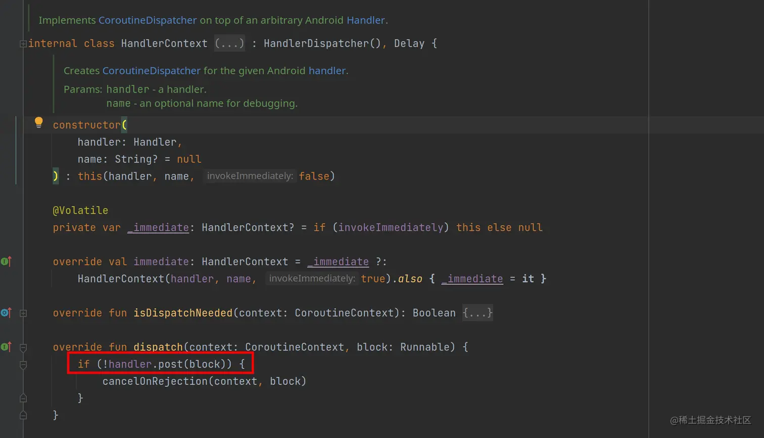764x438 pixels.
Task: Open the CoroutineDispatcher link in the Creates doc line
Action: click(x=152, y=71)
